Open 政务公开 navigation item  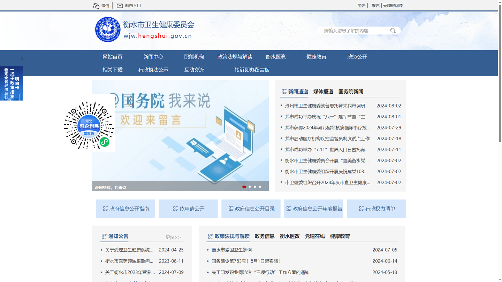[357, 57]
